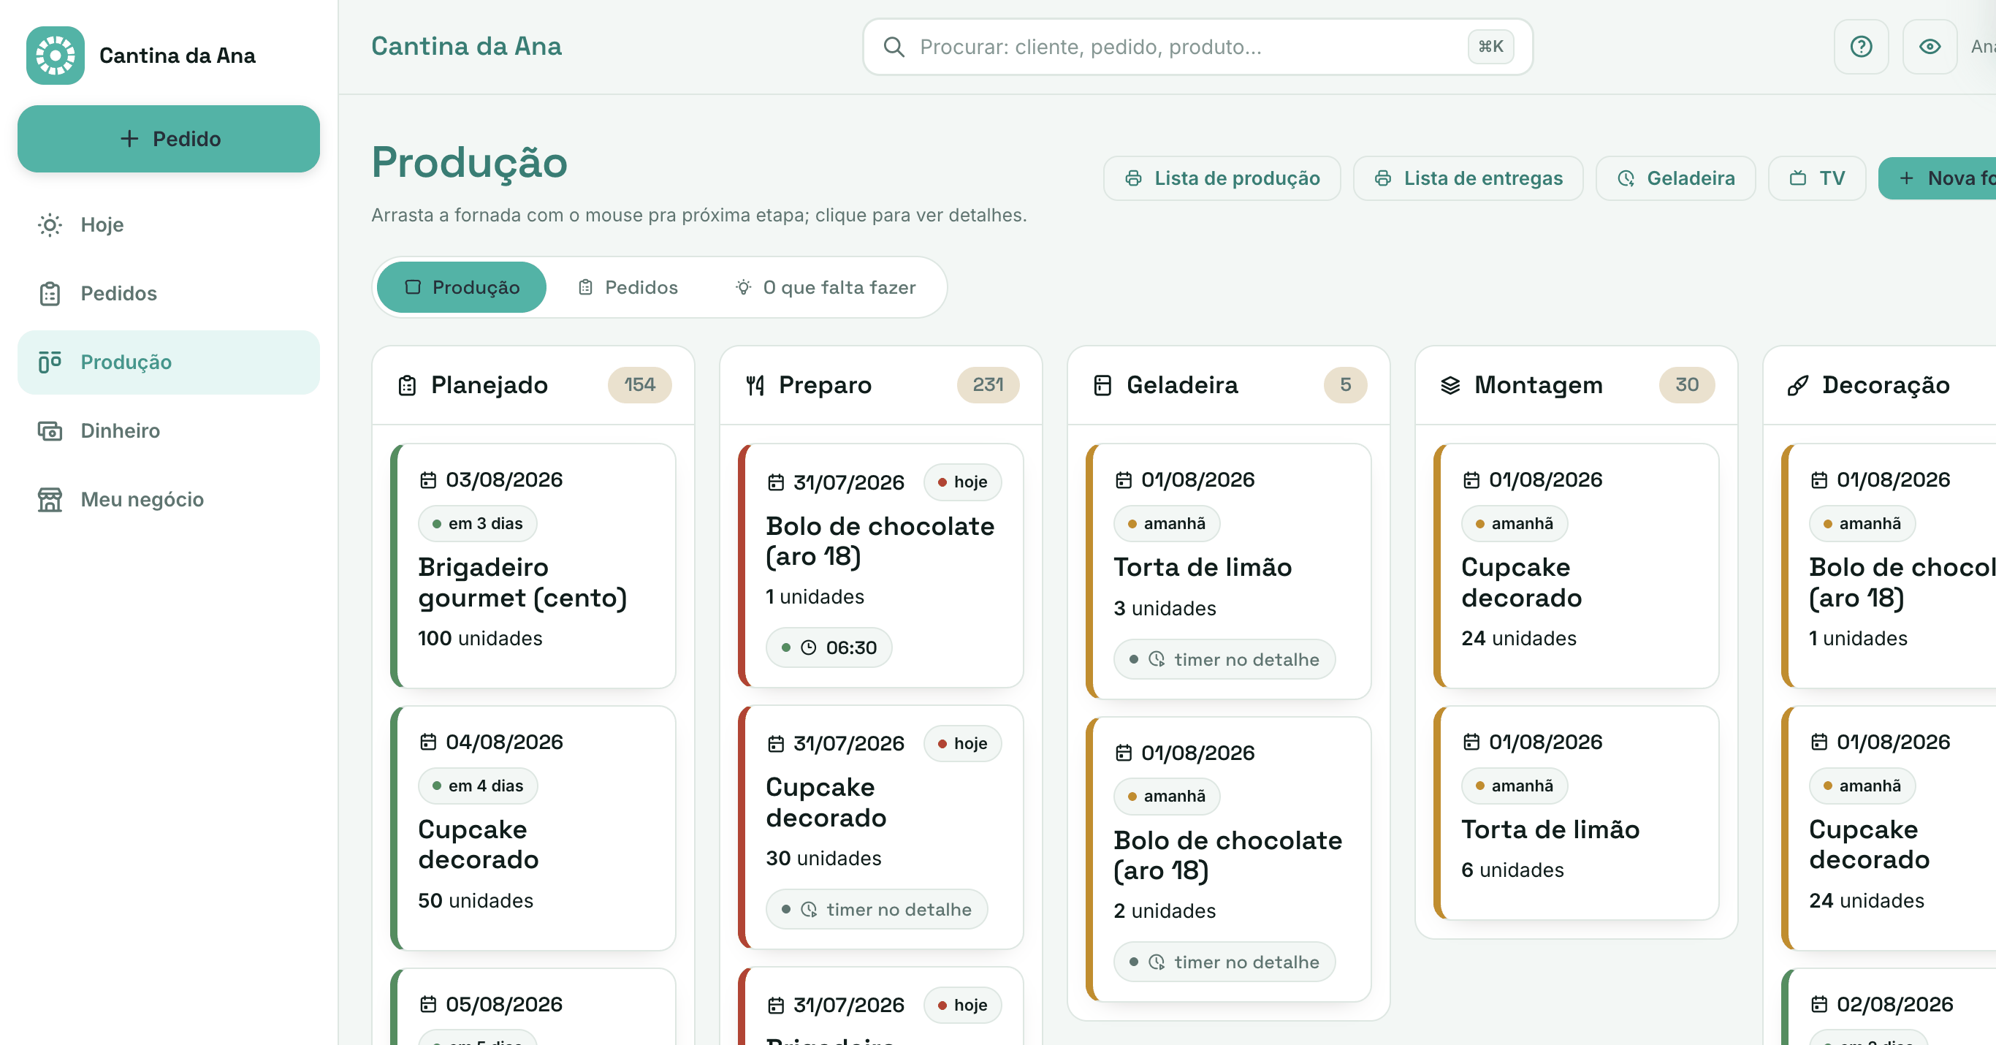The width and height of the screenshot is (1996, 1045).
Task: Click the Cantina da Ana header title
Action: [x=466, y=47]
